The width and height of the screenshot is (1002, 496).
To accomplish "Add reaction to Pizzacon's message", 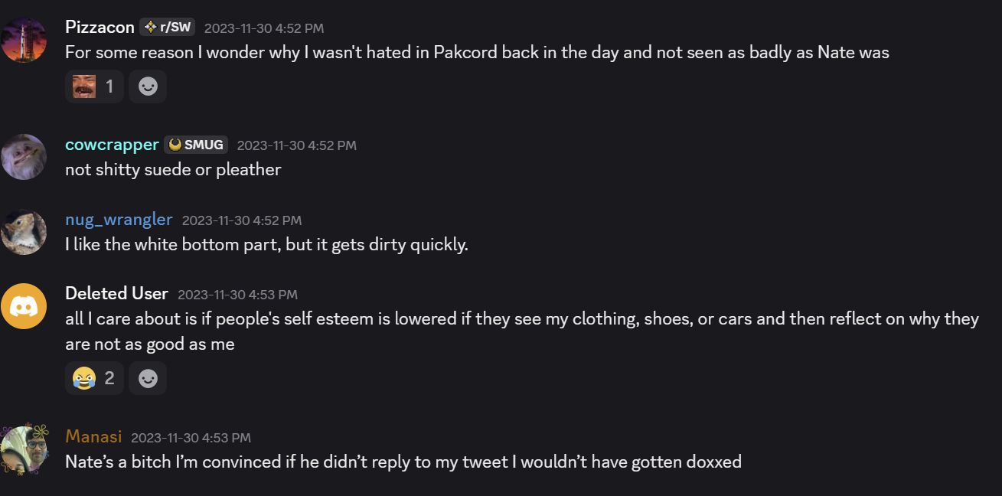I will pos(148,86).
